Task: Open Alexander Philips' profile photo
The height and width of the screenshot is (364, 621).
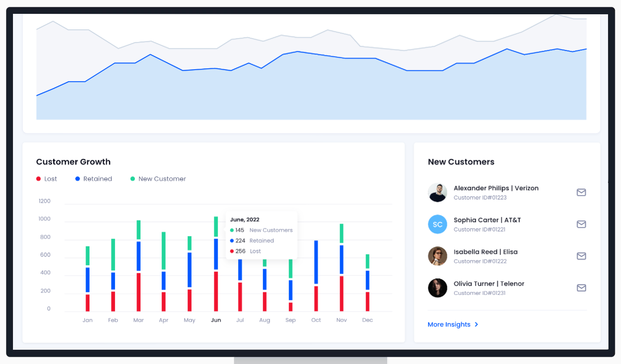Action: pos(437,192)
